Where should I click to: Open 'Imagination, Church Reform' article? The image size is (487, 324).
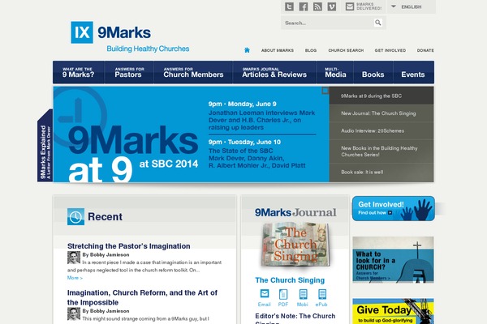142,297
